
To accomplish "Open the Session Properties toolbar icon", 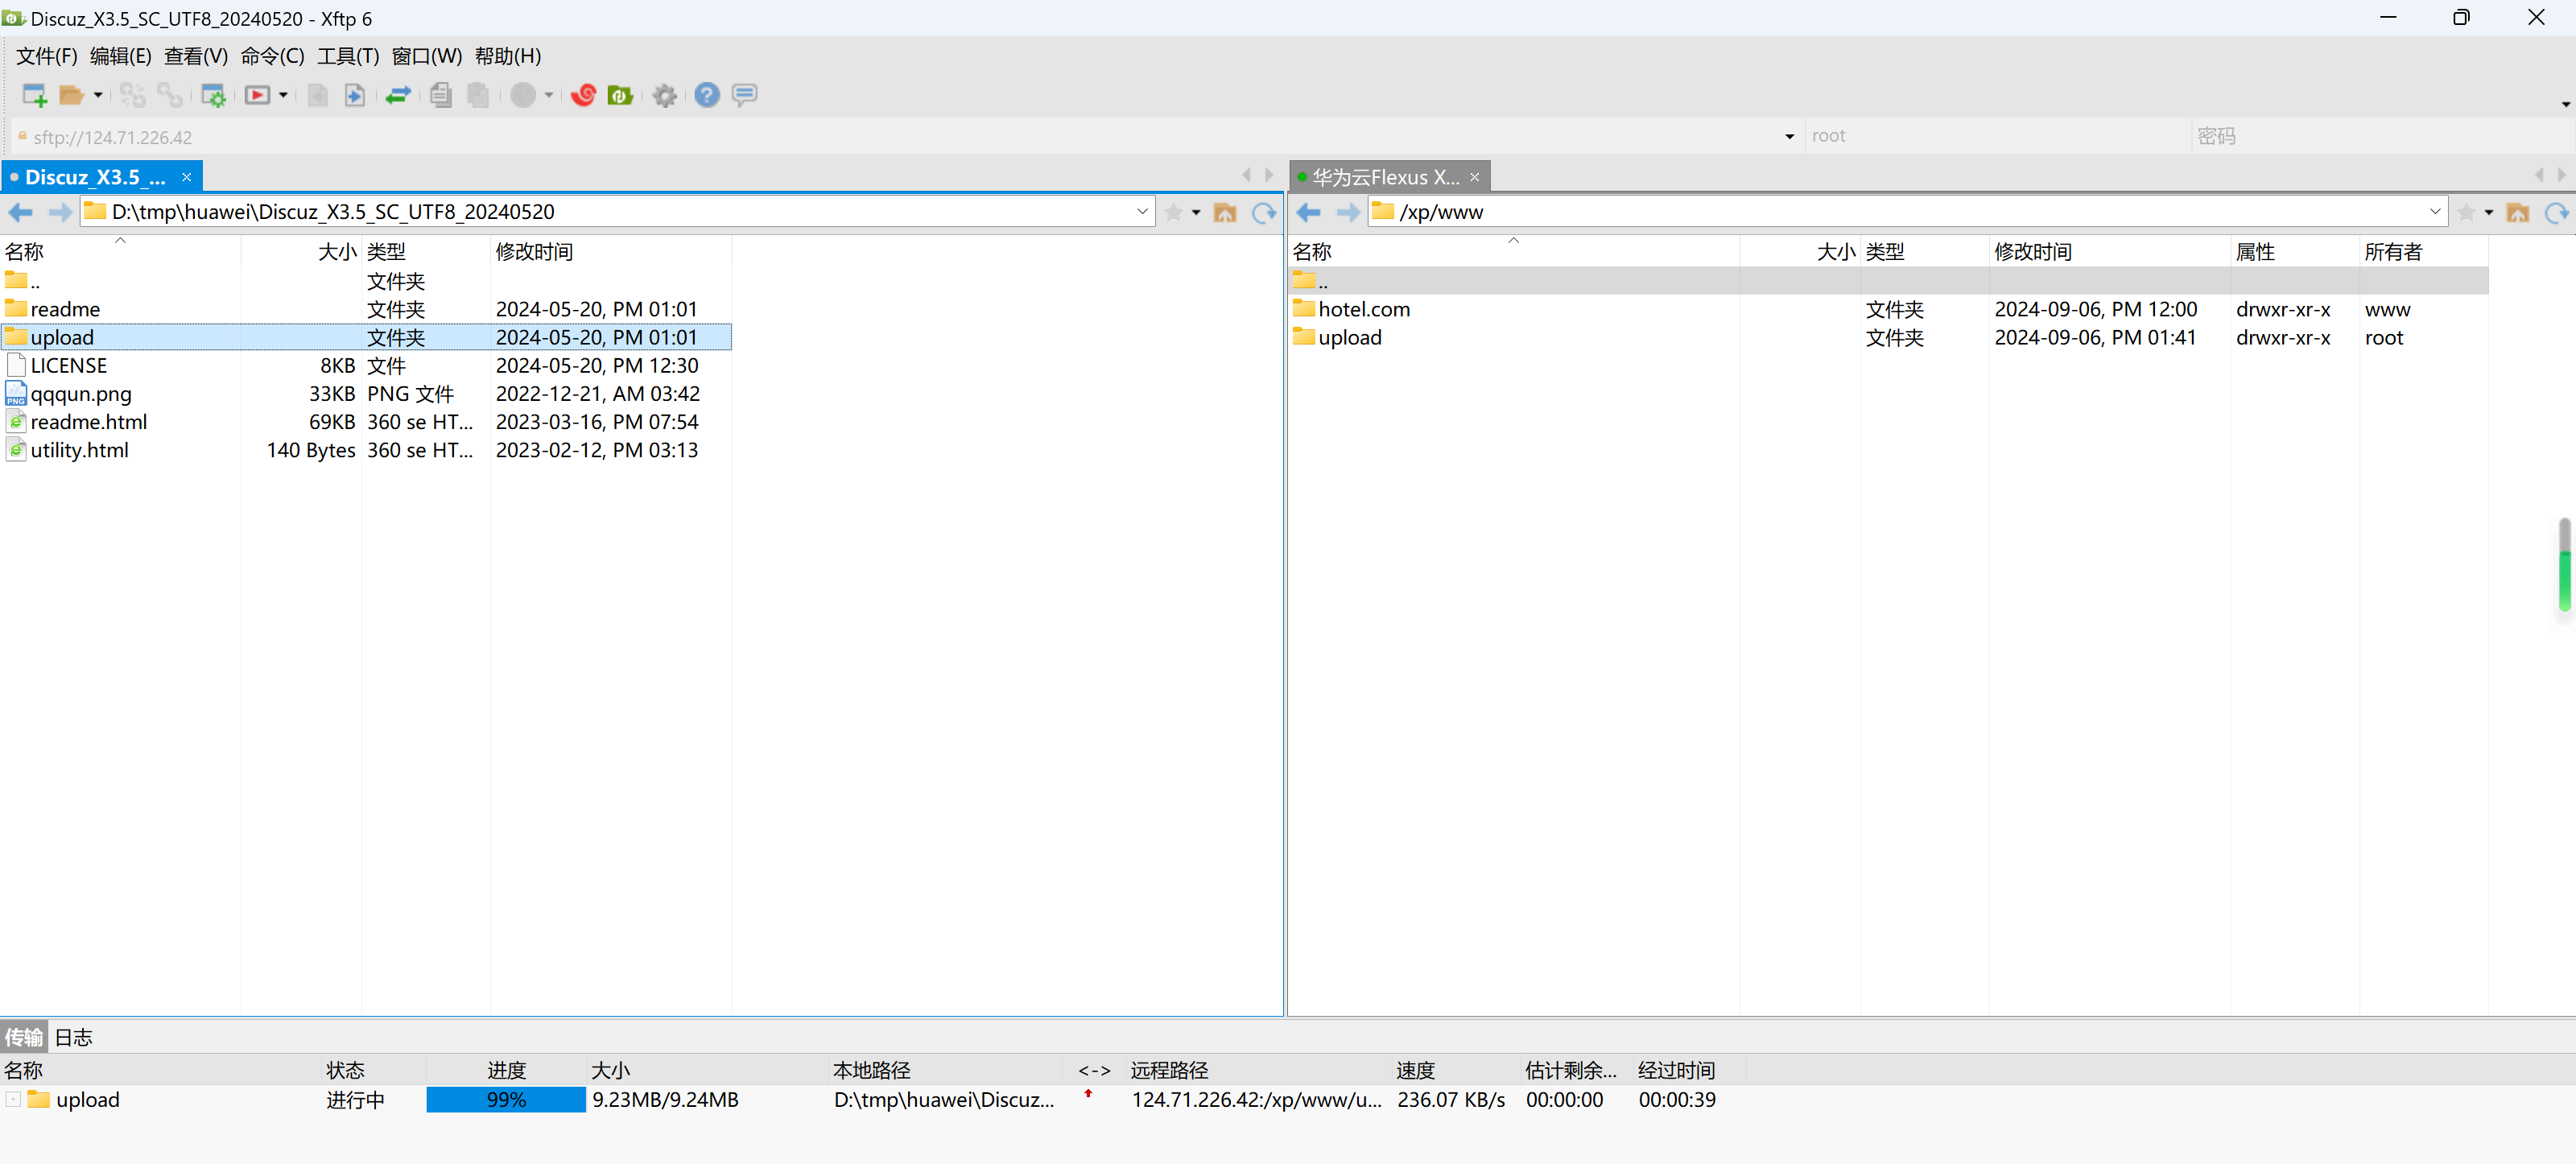I will [x=213, y=95].
